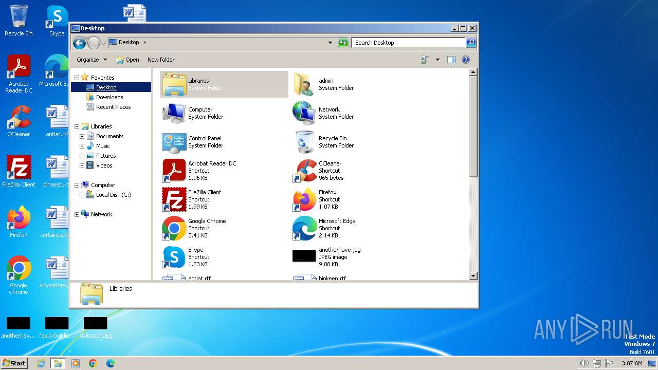This screenshot has height=370, width=658.
Task: Click the Open toolbar button
Action: pyautogui.click(x=127, y=60)
